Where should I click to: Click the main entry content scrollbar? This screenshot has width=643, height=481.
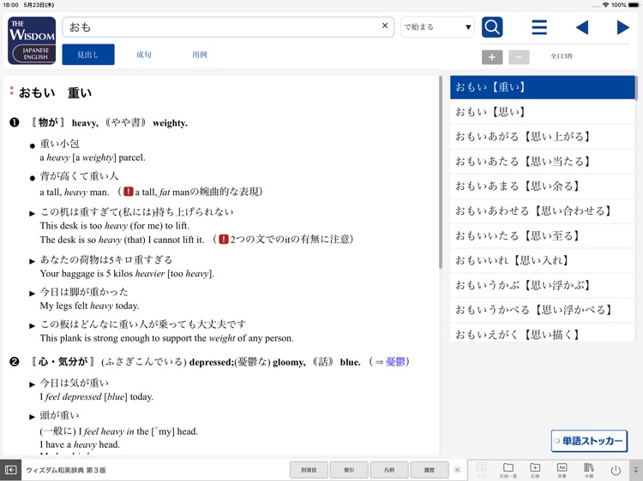click(x=441, y=172)
